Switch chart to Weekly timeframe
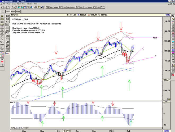Image resolution: width=175 pixels, height=132 pixels. pyautogui.click(x=13, y=12)
